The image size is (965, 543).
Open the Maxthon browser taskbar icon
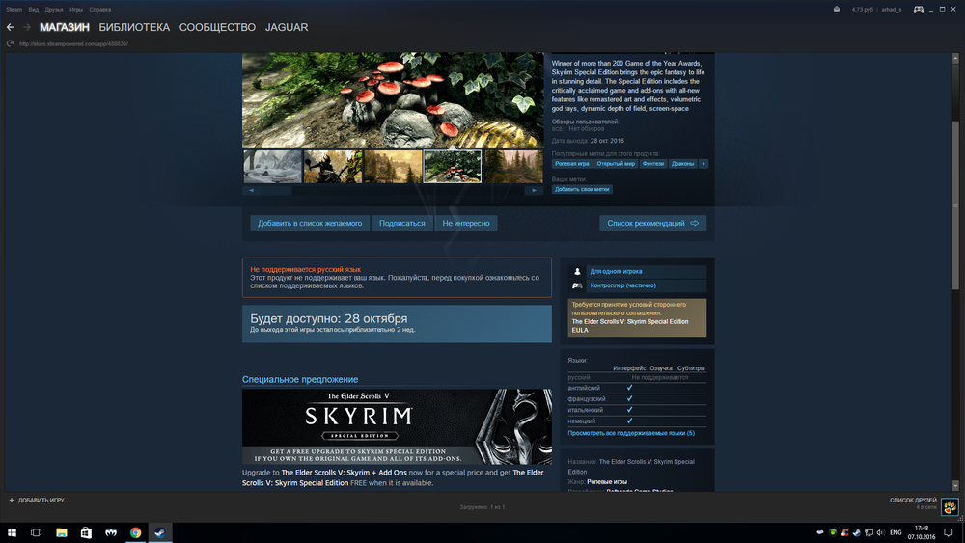111,532
